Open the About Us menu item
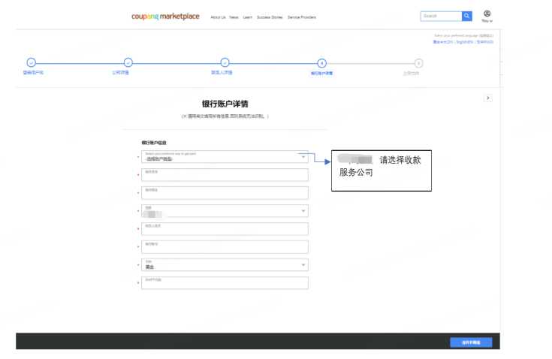552x359 pixels. (218, 17)
